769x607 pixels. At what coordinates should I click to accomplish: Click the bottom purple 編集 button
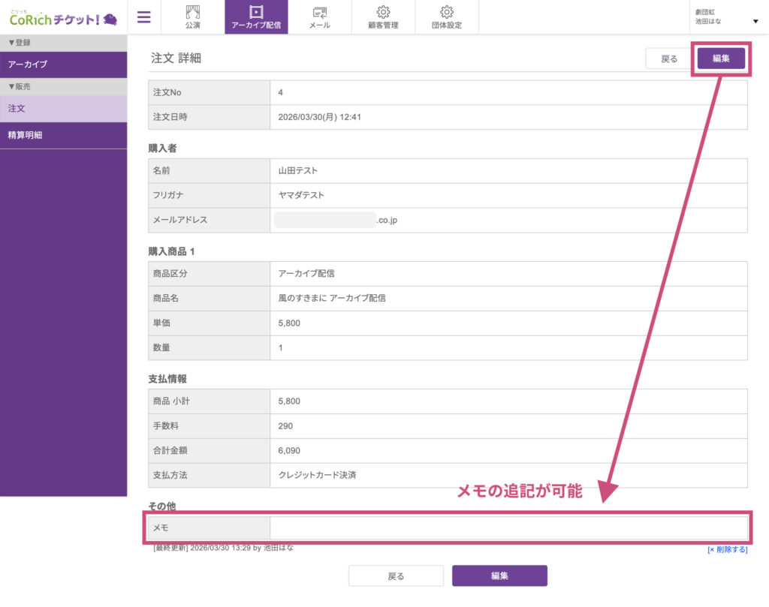point(499,575)
